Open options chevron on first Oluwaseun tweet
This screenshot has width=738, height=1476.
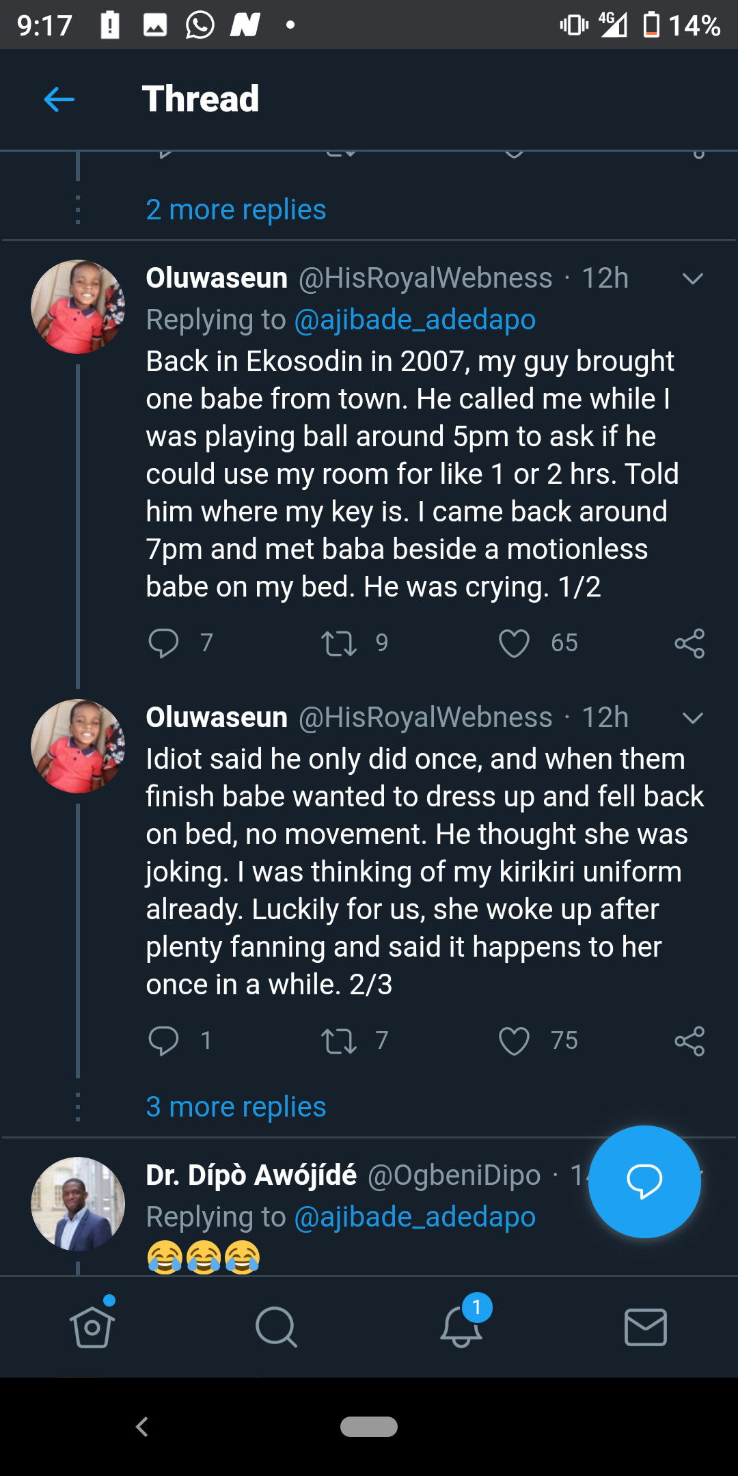(693, 279)
